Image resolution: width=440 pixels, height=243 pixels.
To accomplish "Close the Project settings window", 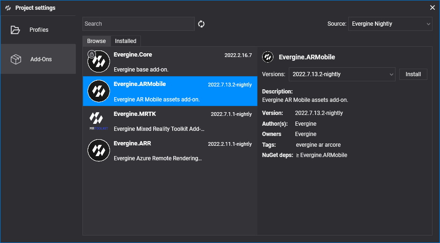I will click(x=433, y=7).
